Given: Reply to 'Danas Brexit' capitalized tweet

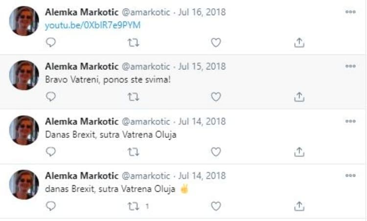Looking at the screenshot, I should coord(51,152).
